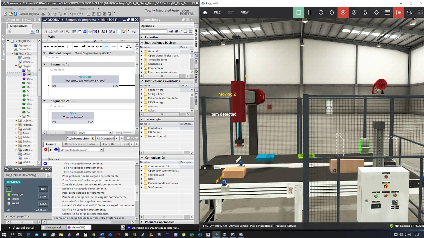
Task: Click the MRES button in PLCSIM
Action: pos(43,204)
